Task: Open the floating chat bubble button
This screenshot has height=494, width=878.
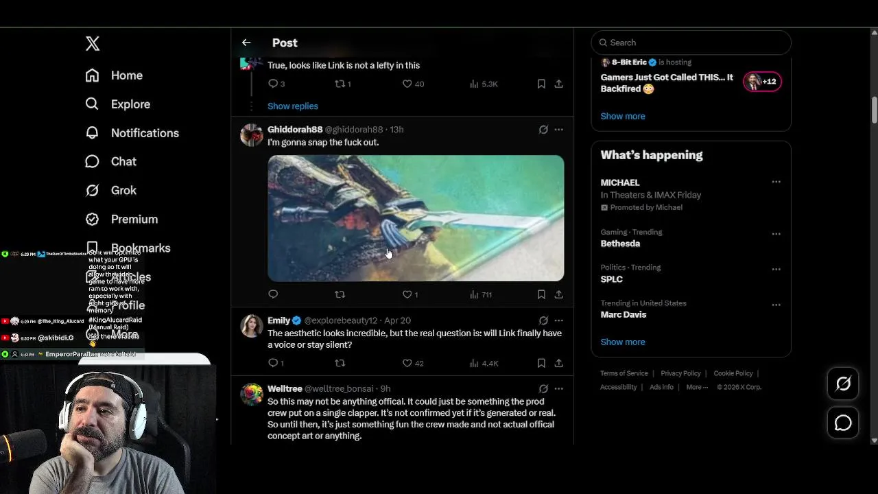Action: [843, 423]
